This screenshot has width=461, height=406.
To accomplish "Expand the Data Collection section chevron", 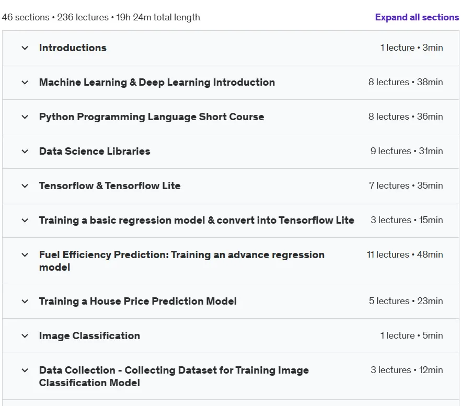I will 25,370.
